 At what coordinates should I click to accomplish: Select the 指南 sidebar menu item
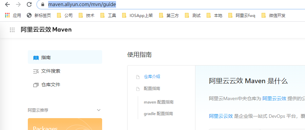pyautogui.click(x=65, y=57)
